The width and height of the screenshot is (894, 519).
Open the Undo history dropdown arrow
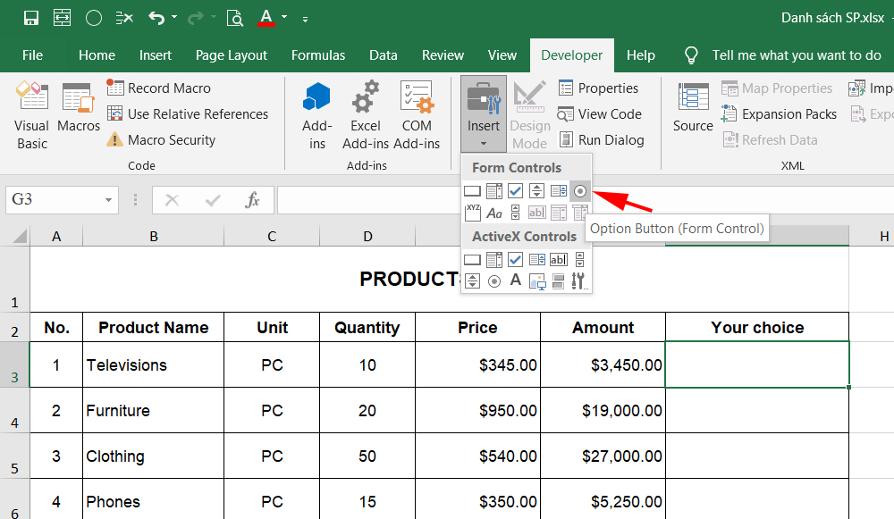[174, 18]
